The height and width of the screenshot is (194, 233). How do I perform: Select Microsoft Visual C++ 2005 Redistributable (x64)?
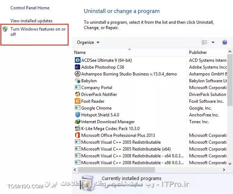(x=126, y=149)
